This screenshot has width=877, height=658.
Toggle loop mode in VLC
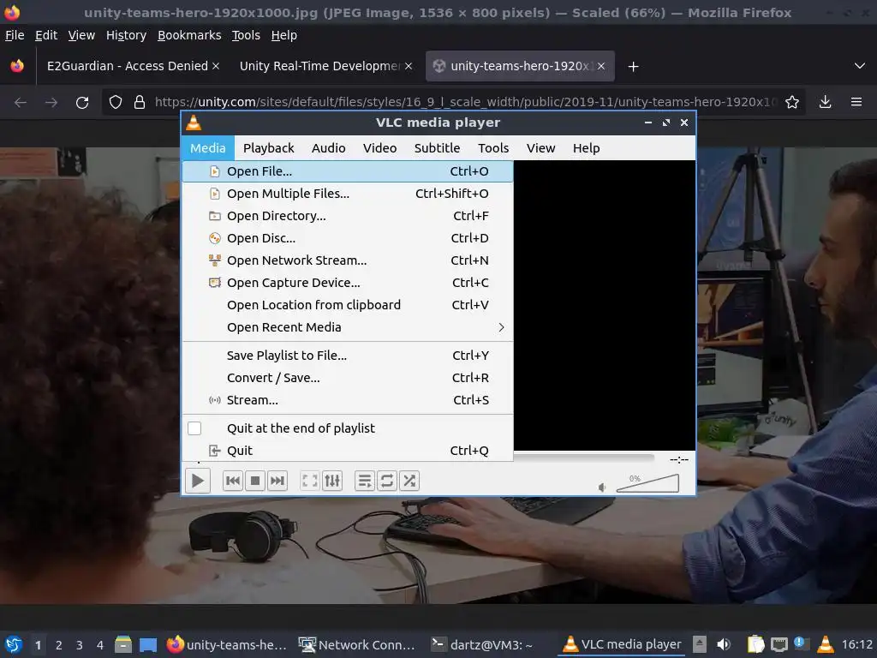[387, 481]
